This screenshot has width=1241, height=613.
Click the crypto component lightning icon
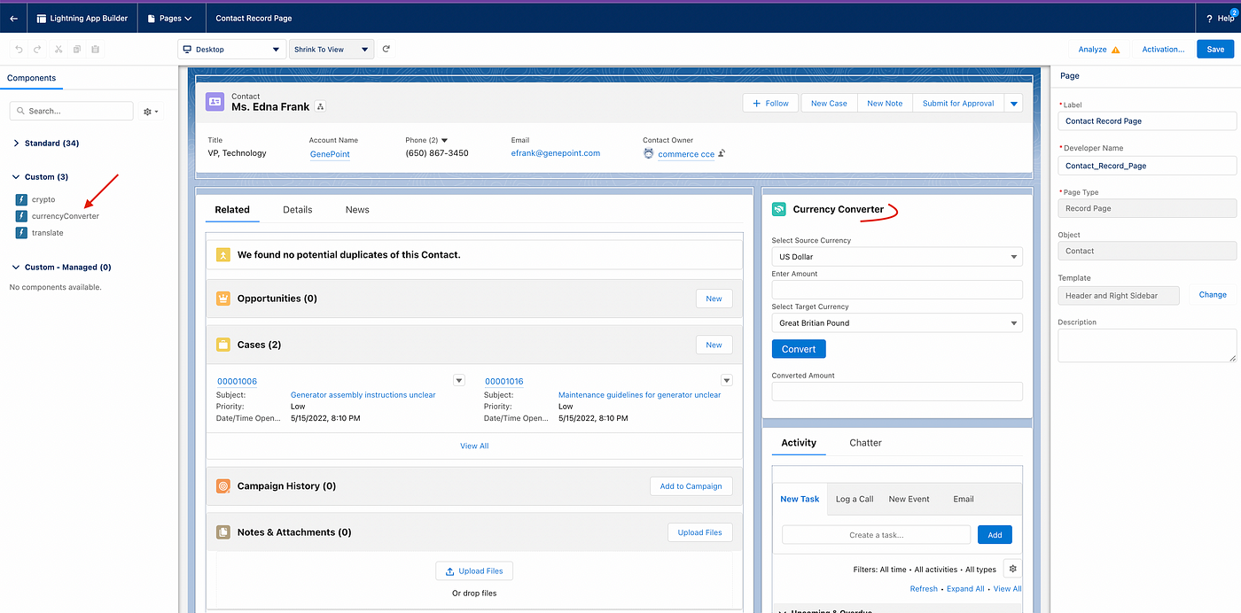(21, 199)
